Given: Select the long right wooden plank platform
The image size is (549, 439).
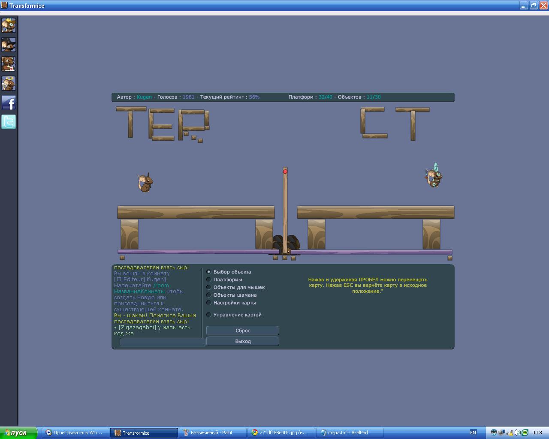Looking at the screenshot, I should tap(376, 212).
